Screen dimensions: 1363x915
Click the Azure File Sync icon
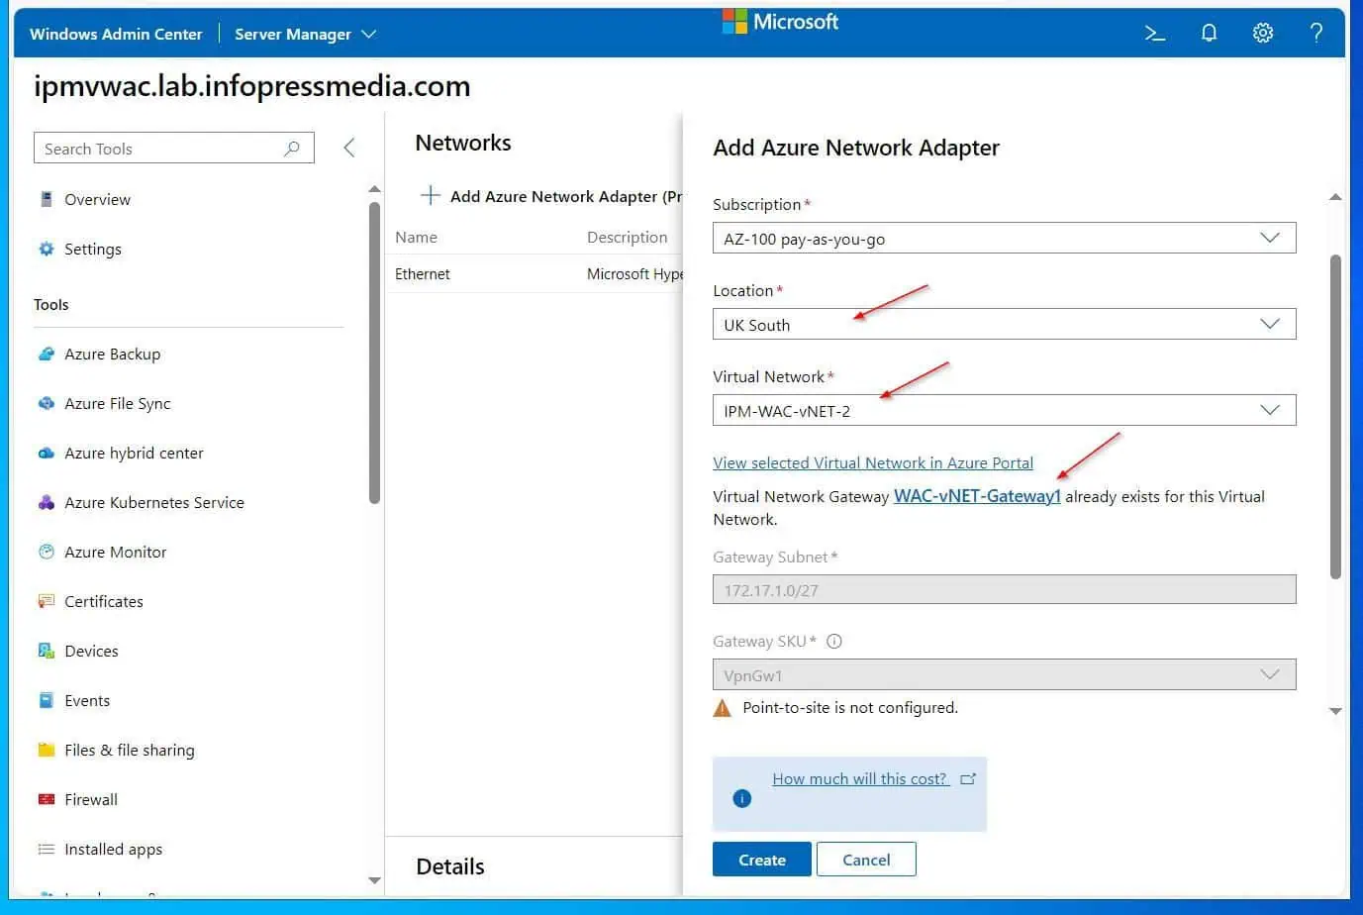[46, 403]
